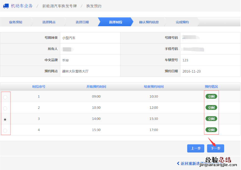Select radio button for time slot 1
This screenshot has height=170, width=241.
[x=5, y=97]
